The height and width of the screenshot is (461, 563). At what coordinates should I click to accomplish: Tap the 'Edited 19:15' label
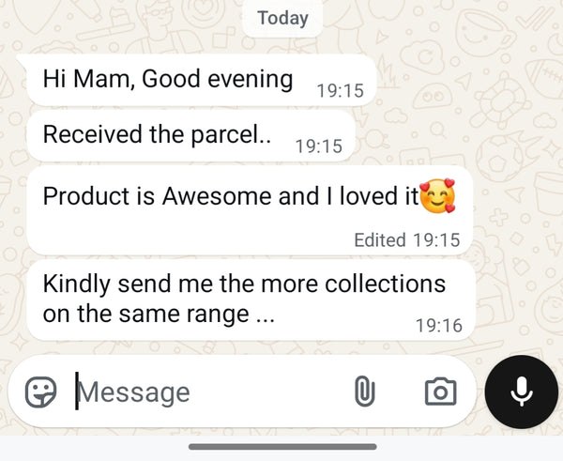click(407, 240)
